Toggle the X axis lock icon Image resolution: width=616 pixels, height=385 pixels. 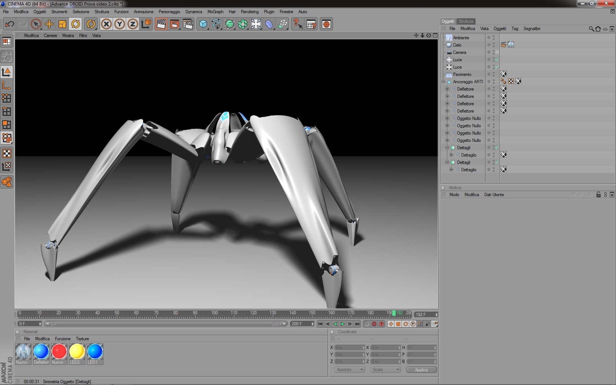click(x=106, y=24)
